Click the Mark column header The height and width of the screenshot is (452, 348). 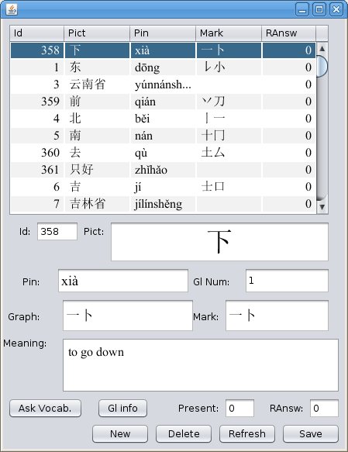[x=229, y=33]
